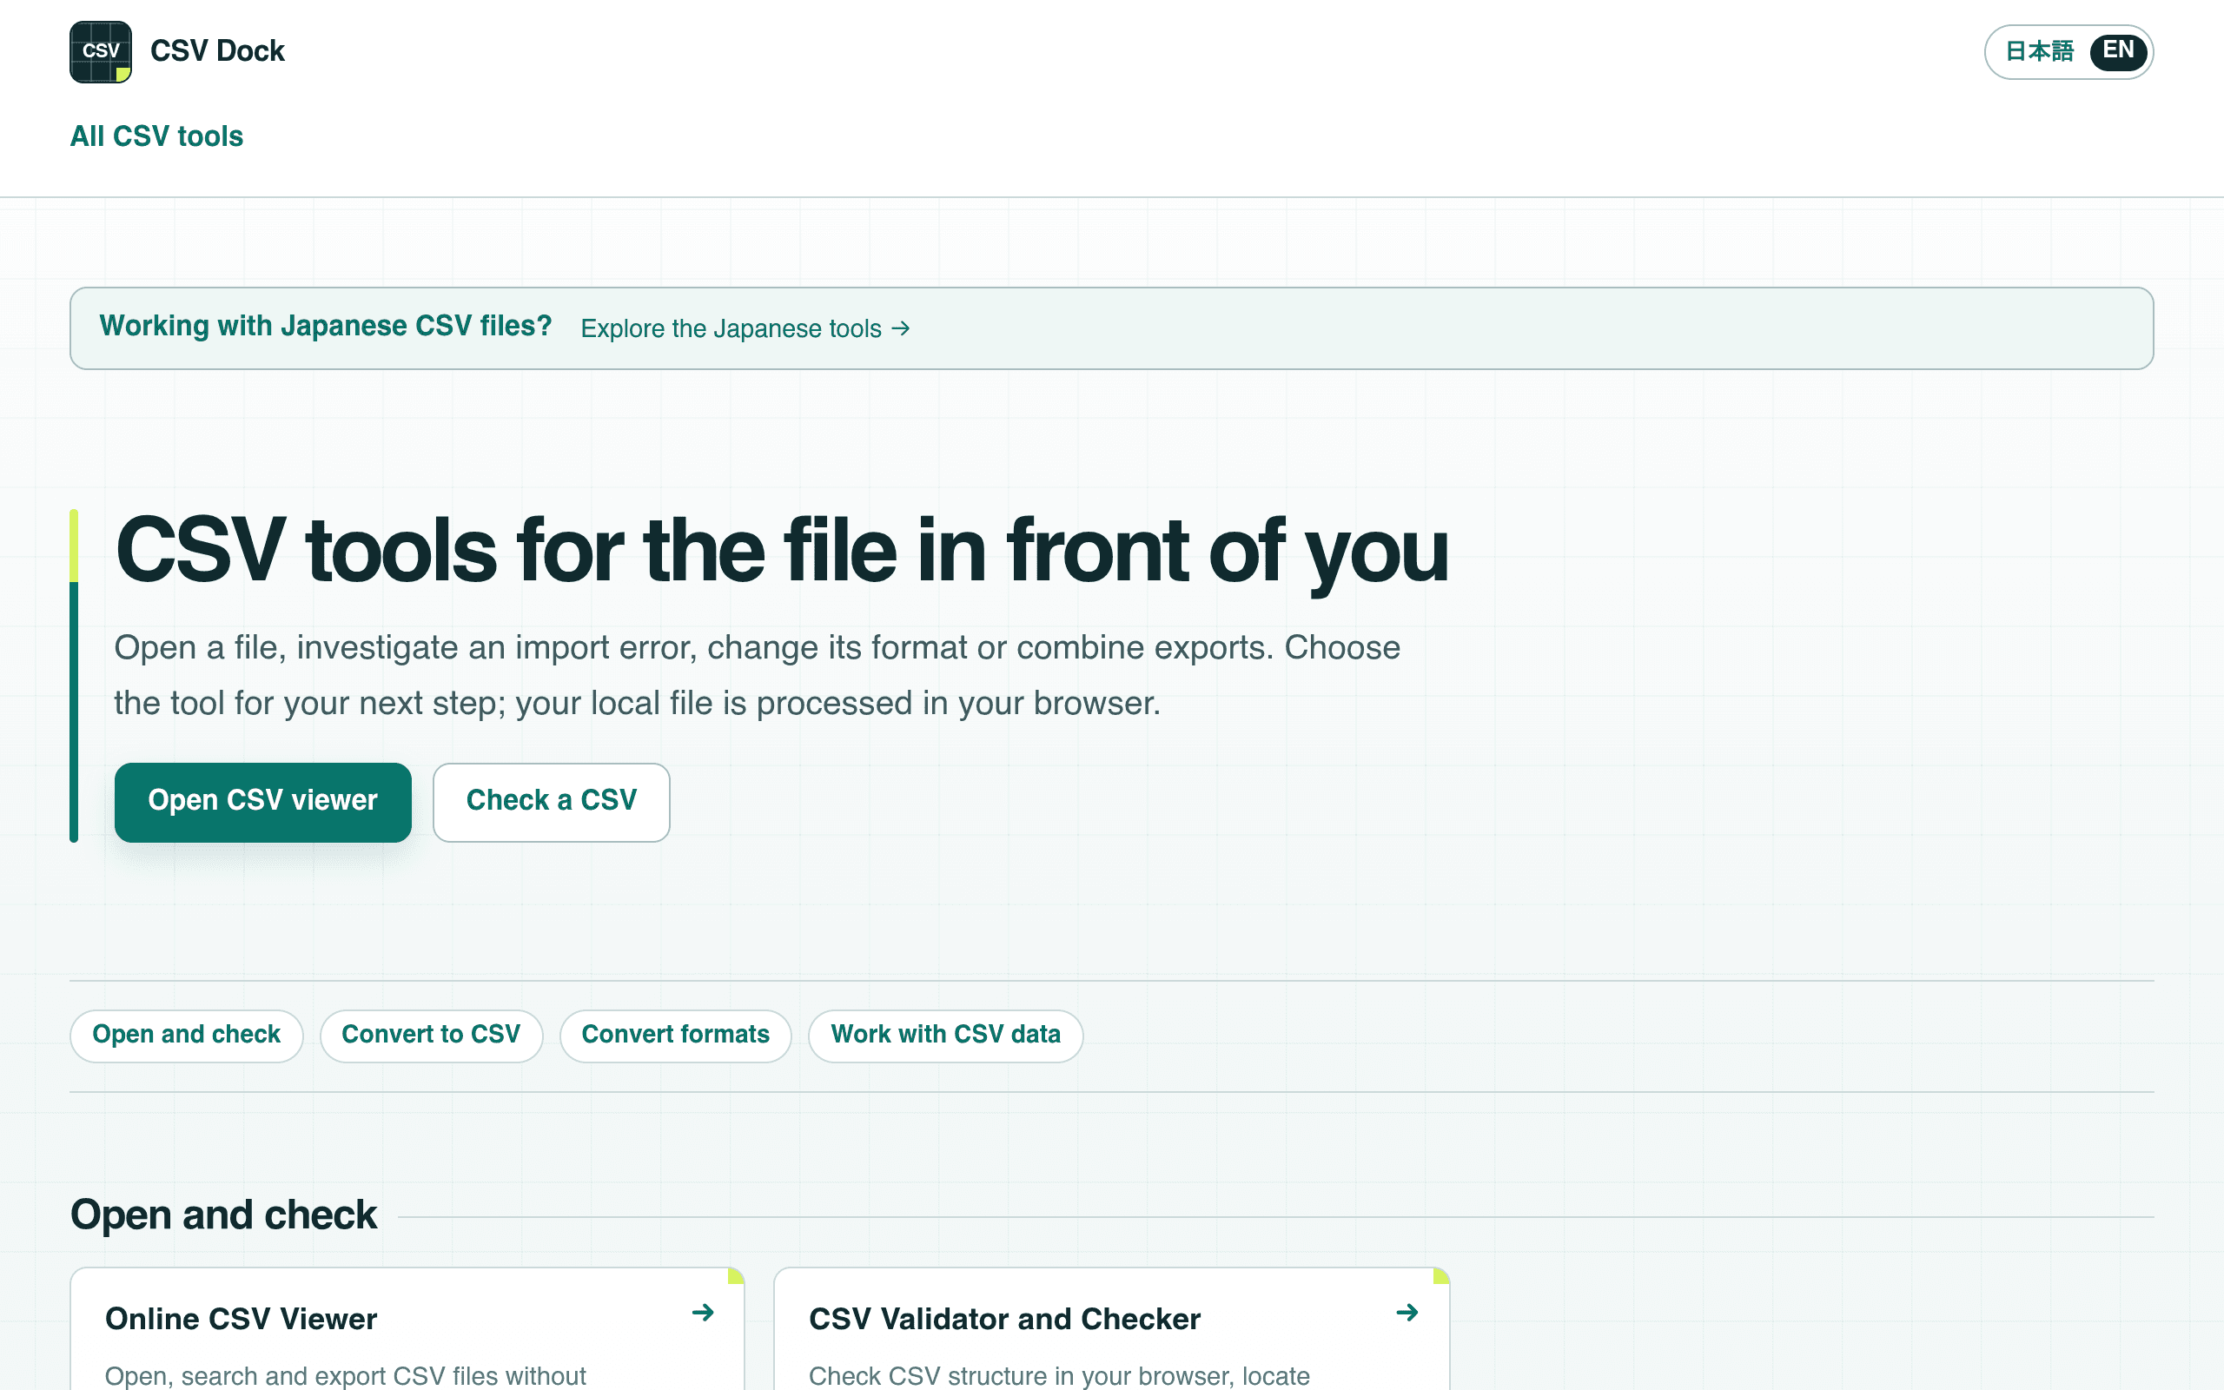Select the EN language option
The image size is (2224, 1390).
(2117, 51)
